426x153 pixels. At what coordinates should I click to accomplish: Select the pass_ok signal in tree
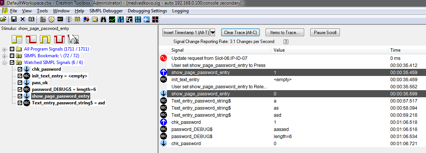point(40,83)
